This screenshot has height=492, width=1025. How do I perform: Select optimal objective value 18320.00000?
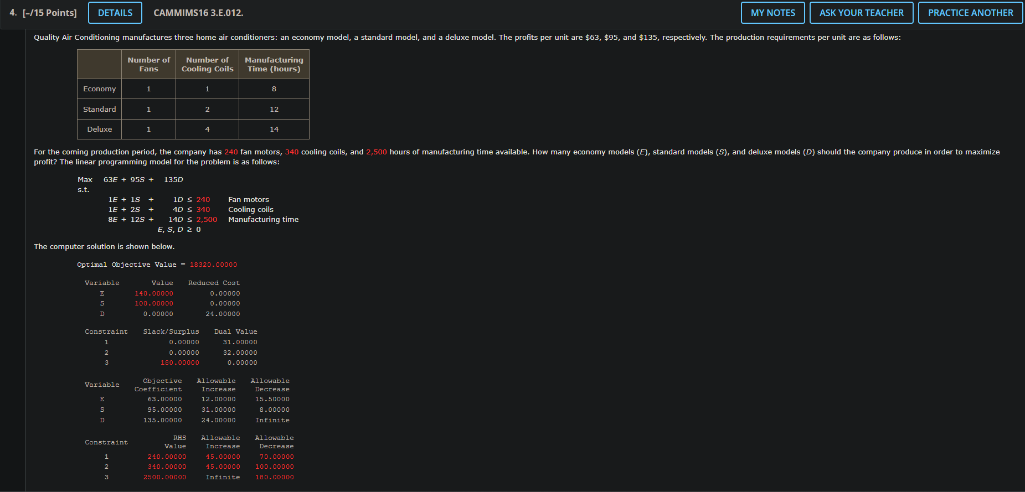point(213,265)
